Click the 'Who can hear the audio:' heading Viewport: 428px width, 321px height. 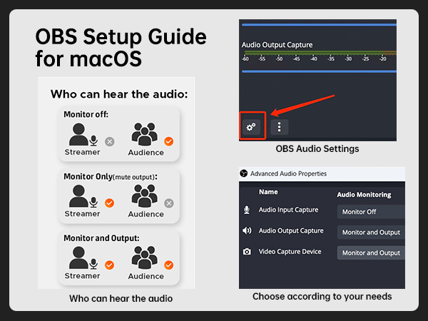[119, 94]
